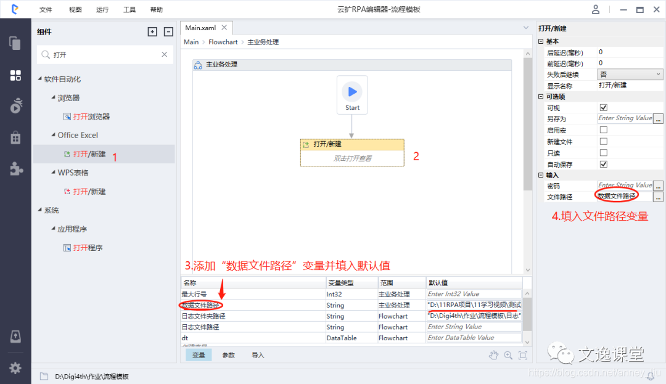Screen dimensions: 666x384
Task: Click the Start node play icon
Action: [352, 91]
